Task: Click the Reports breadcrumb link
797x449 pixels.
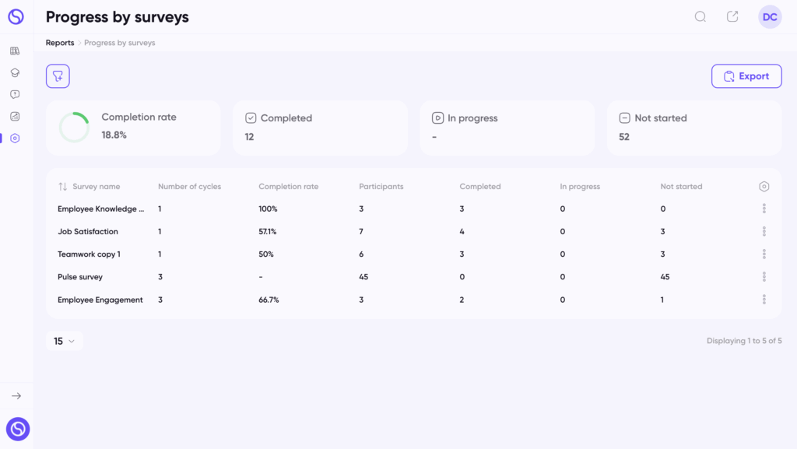Action: click(x=60, y=43)
